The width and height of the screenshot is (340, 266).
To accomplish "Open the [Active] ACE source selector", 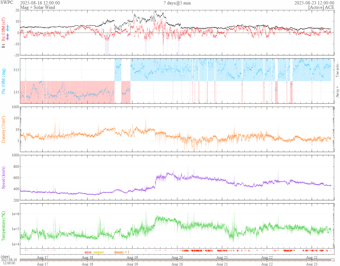I will pos(321,7).
